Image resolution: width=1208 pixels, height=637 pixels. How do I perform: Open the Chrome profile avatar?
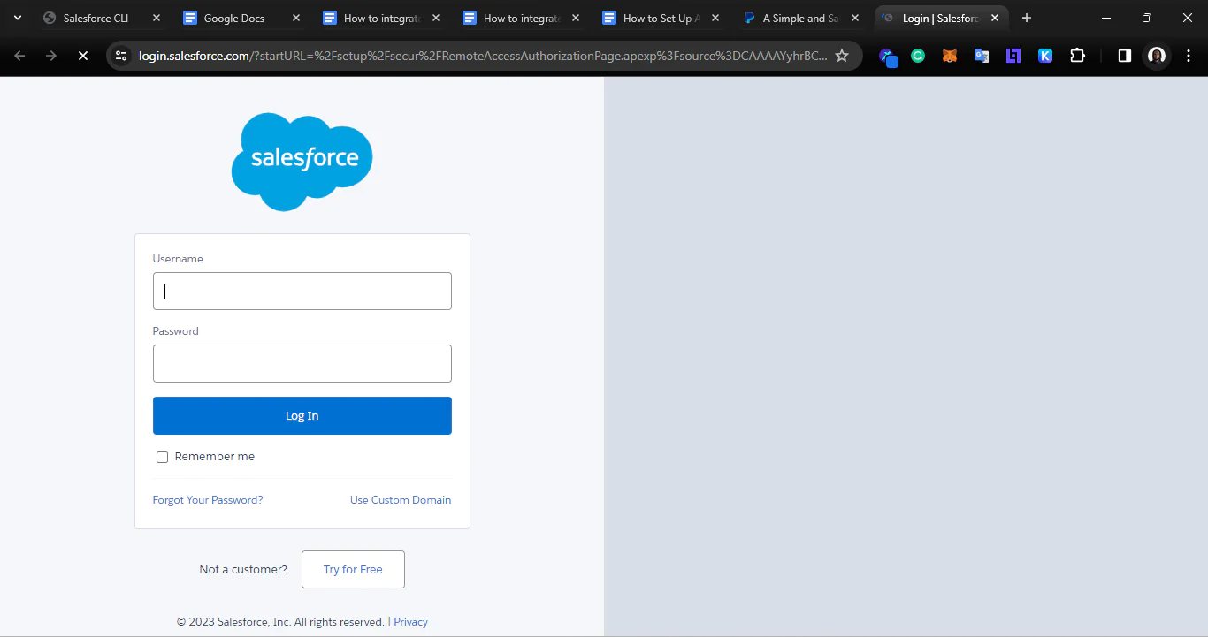(1157, 56)
